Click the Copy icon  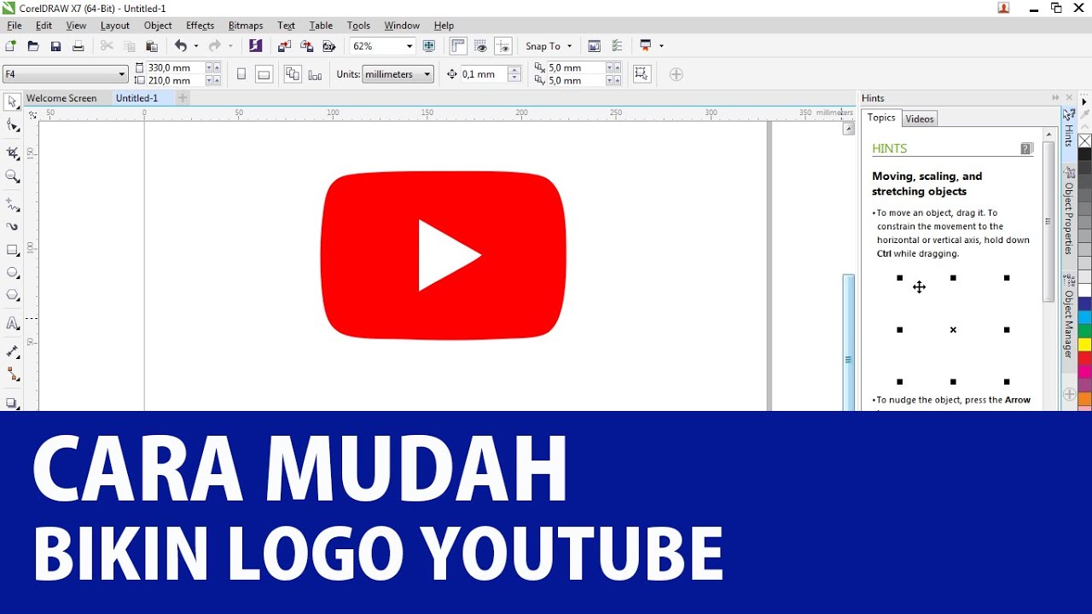[130, 46]
